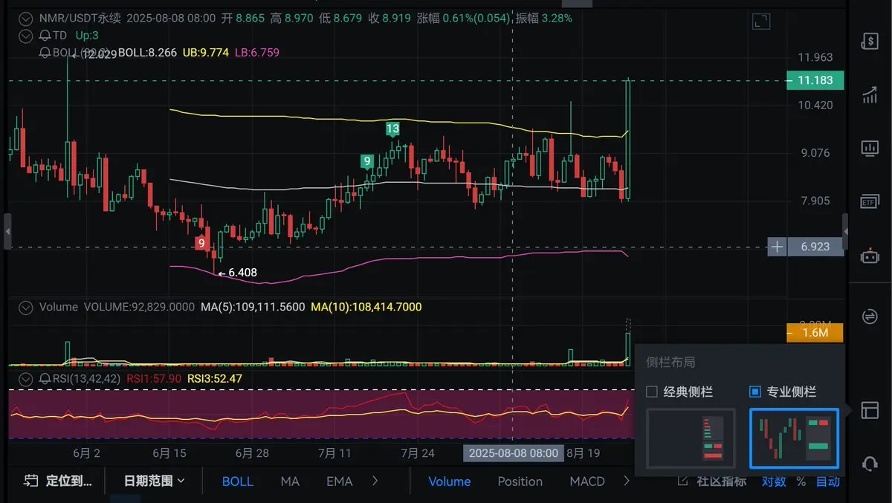This screenshot has width=892, height=503.
Task: Click the 2025-08-08 08:00 date label
Action: pyautogui.click(x=514, y=452)
